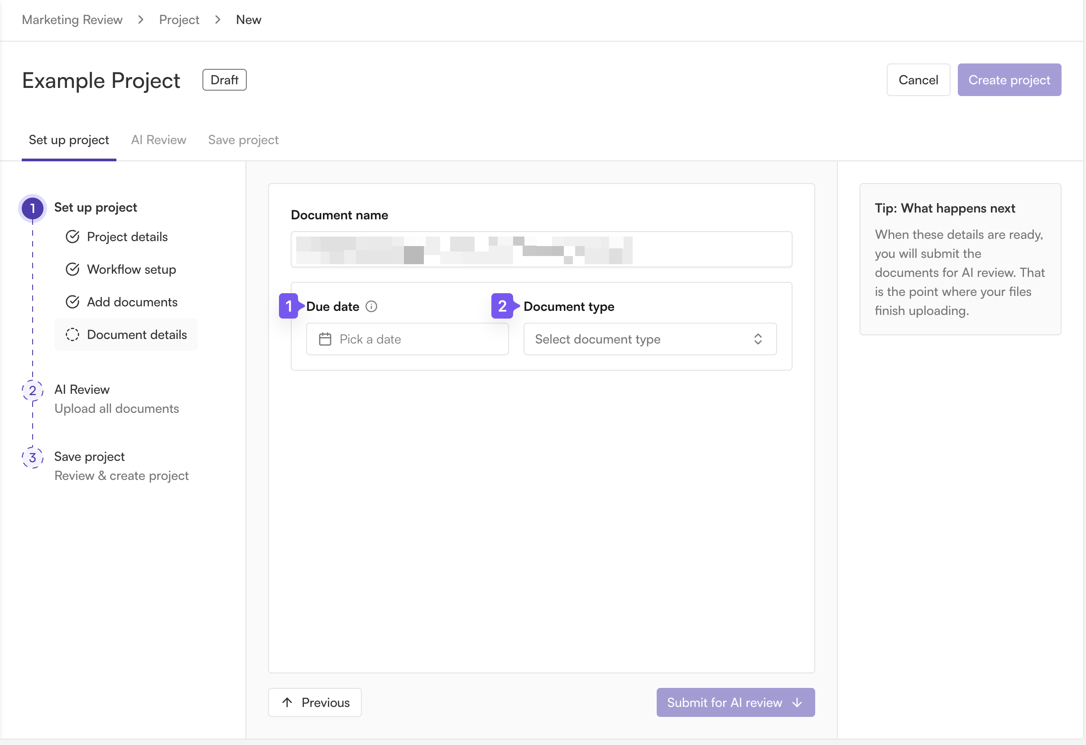
Task: Click the Example Project title
Action: point(101,81)
